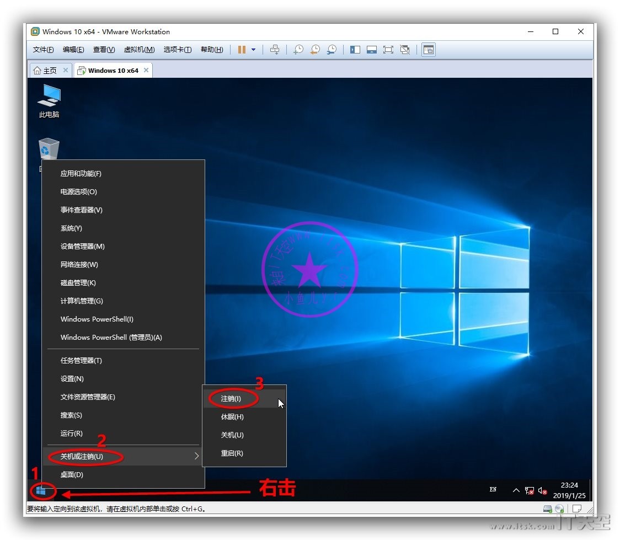Click the EN language indicator in tray

(x=493, y=490)
